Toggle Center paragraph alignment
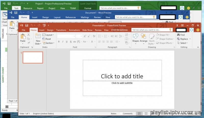Viewport: 204px width, 118px height. click(104, 42)
